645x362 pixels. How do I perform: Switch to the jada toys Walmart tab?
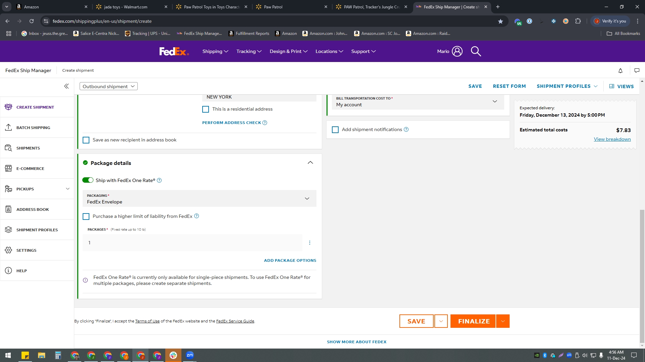point(131,7)
